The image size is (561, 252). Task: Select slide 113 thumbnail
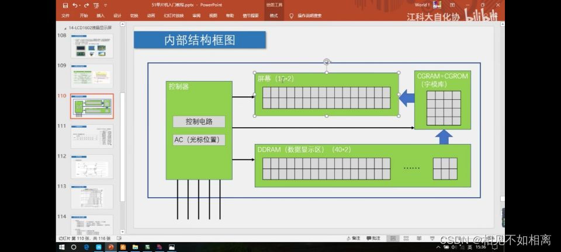point(92,197)
